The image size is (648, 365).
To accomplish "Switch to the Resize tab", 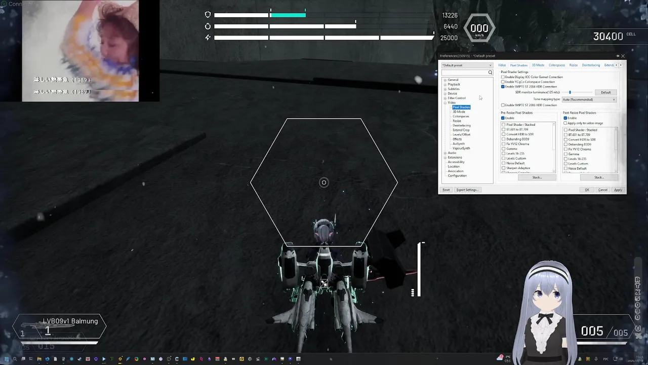I will pos(574,65).
